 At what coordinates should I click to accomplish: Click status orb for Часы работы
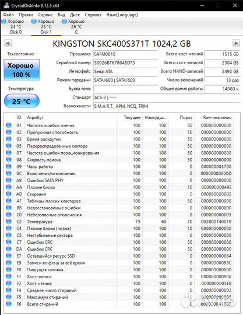pyautogui.click(x=9, y=166)
